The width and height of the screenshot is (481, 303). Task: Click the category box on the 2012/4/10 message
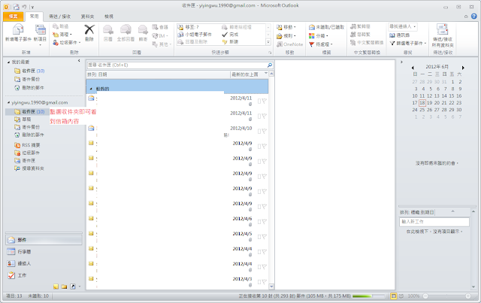259,132
